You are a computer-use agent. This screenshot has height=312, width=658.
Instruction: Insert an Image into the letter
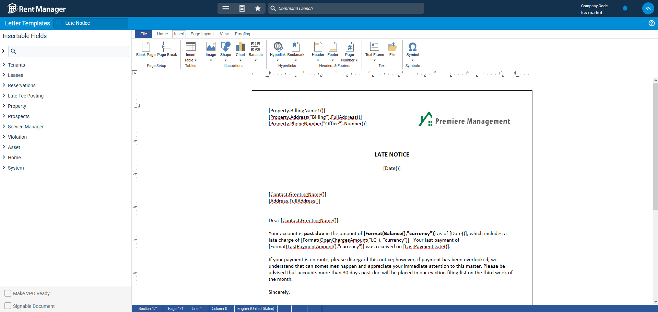(211, 49)
